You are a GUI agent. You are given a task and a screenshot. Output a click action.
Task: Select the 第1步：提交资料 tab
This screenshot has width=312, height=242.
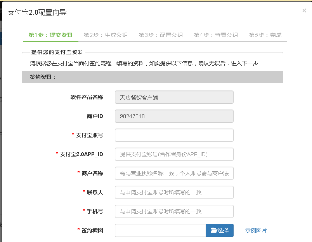pyautogui.click(x=51, y=35)
